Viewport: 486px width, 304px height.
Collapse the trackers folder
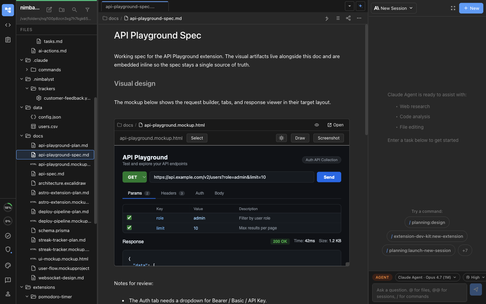pos(27,88)
